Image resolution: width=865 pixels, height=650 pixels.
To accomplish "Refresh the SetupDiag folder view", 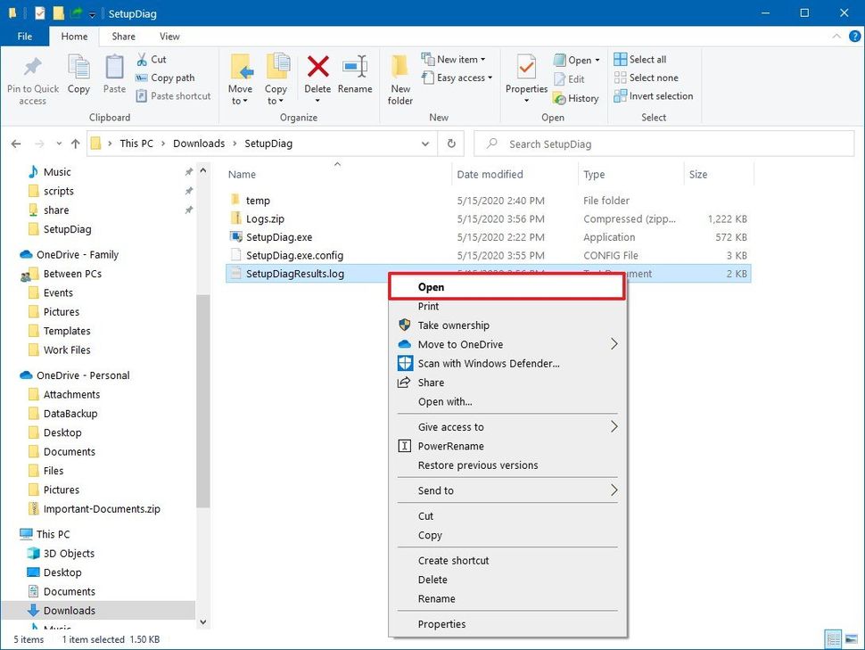I will (x=450, y=143).
